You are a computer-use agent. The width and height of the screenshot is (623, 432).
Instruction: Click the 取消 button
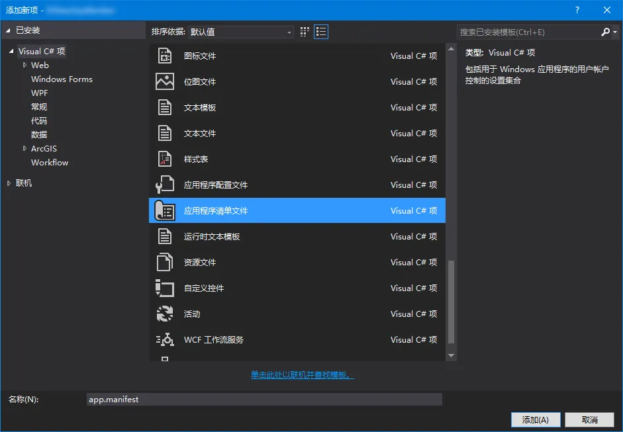[590, 419]
